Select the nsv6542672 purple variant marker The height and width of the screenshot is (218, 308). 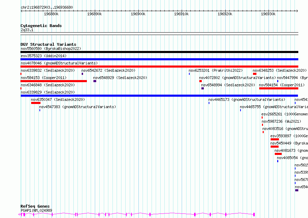click(82, 74)
